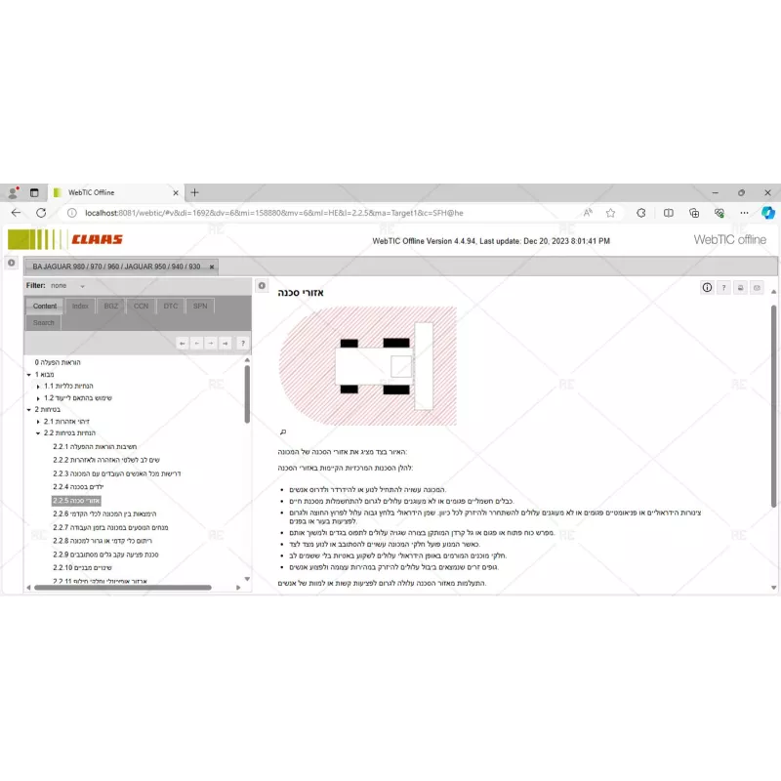The height and width of the screenshot is (781, 781).
Task: Open help via the ? icon in viewer
Action: coord(723,287)
